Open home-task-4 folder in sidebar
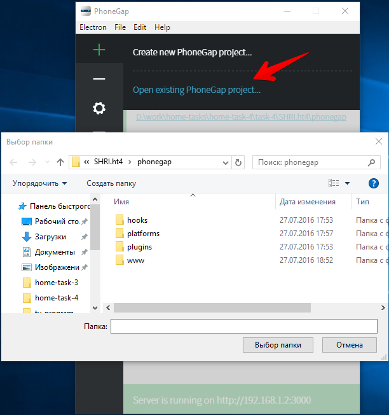 (x=57, y=298)
